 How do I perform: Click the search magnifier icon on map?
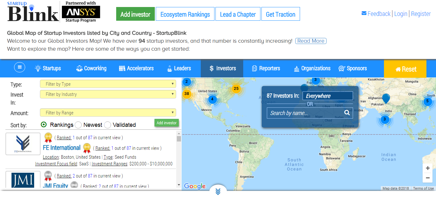347,113
